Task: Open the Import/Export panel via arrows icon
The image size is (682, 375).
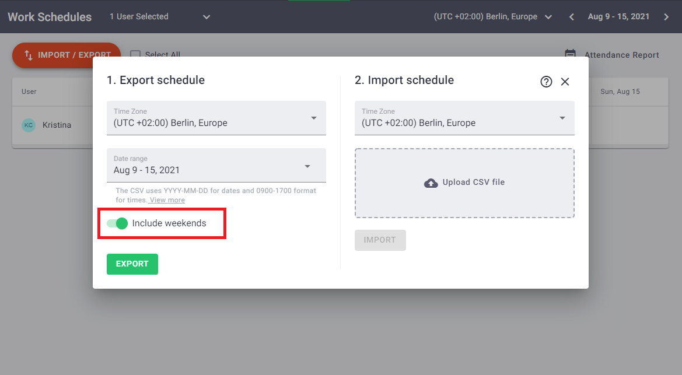Action: (29, 54)
